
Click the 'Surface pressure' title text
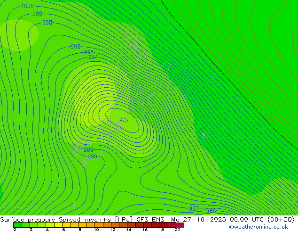point(28,220)
